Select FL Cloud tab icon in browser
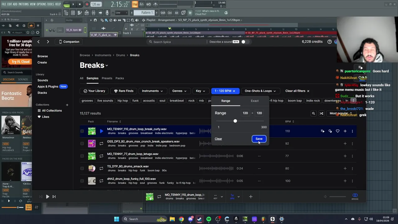 click(x=31, y=26)
